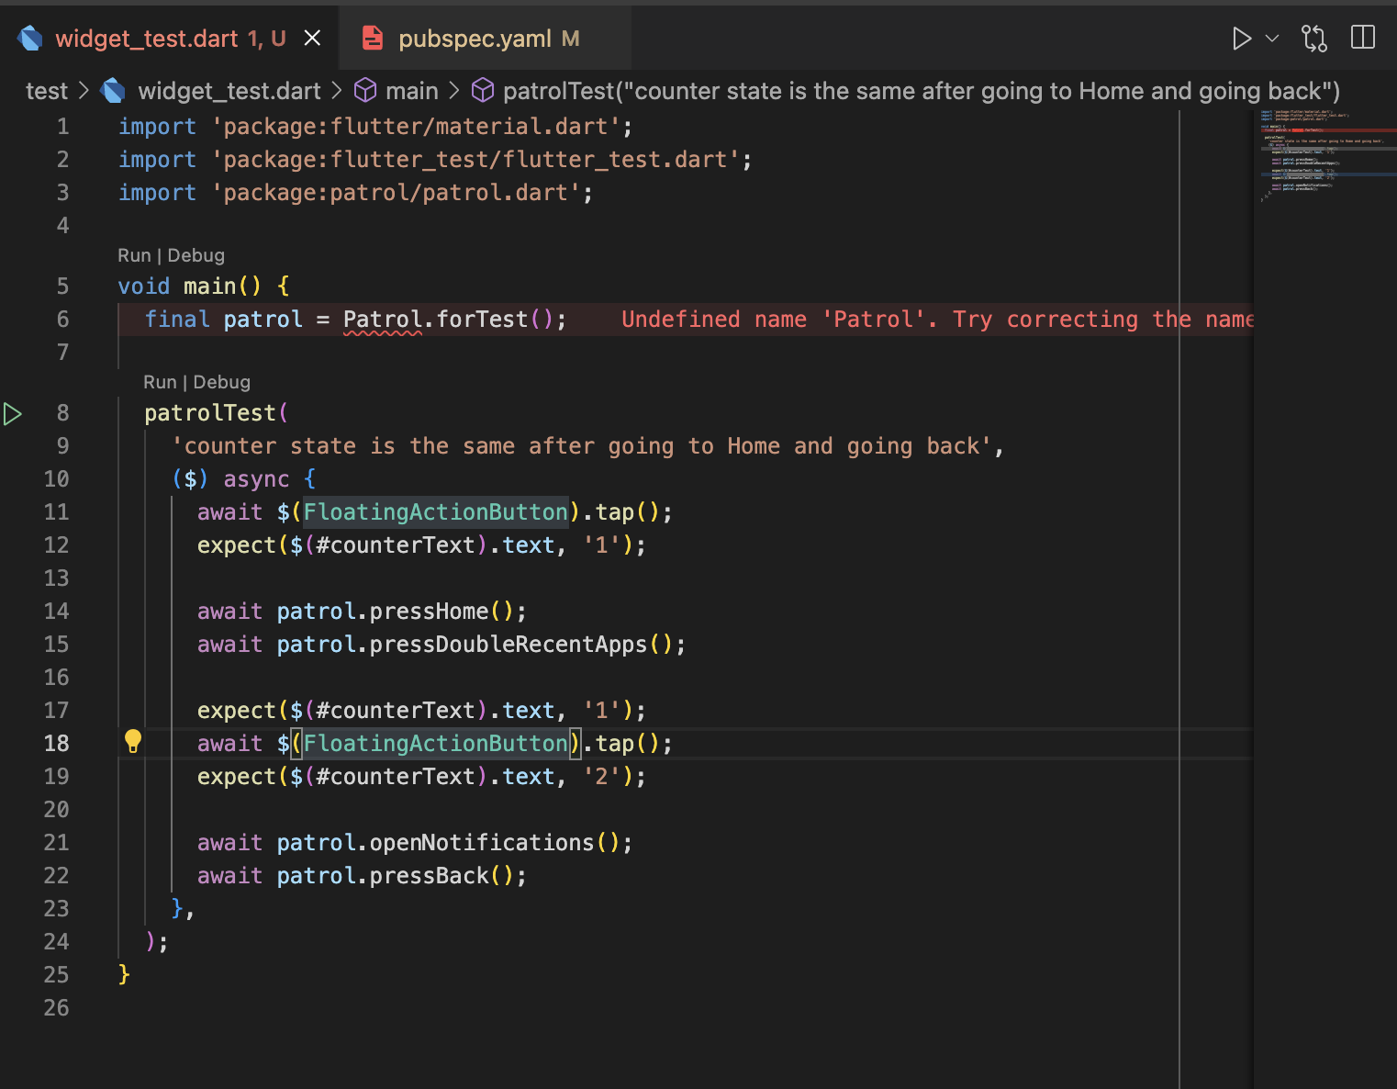Screen dimensions: 1397x1089
Task: Click FloatingActionButton on line 11
Action: (x=436, y=512)
